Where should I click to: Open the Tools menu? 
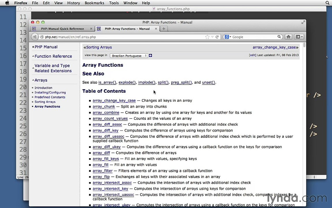pos(114,3)
